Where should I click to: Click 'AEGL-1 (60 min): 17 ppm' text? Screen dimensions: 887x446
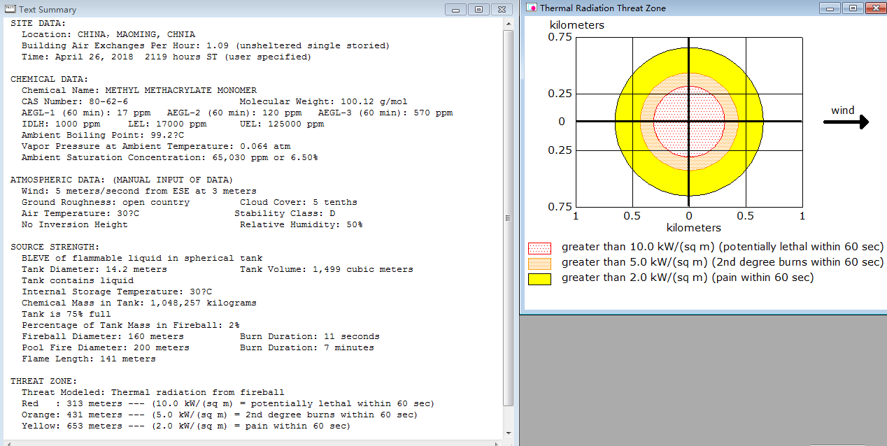point(86,113)
